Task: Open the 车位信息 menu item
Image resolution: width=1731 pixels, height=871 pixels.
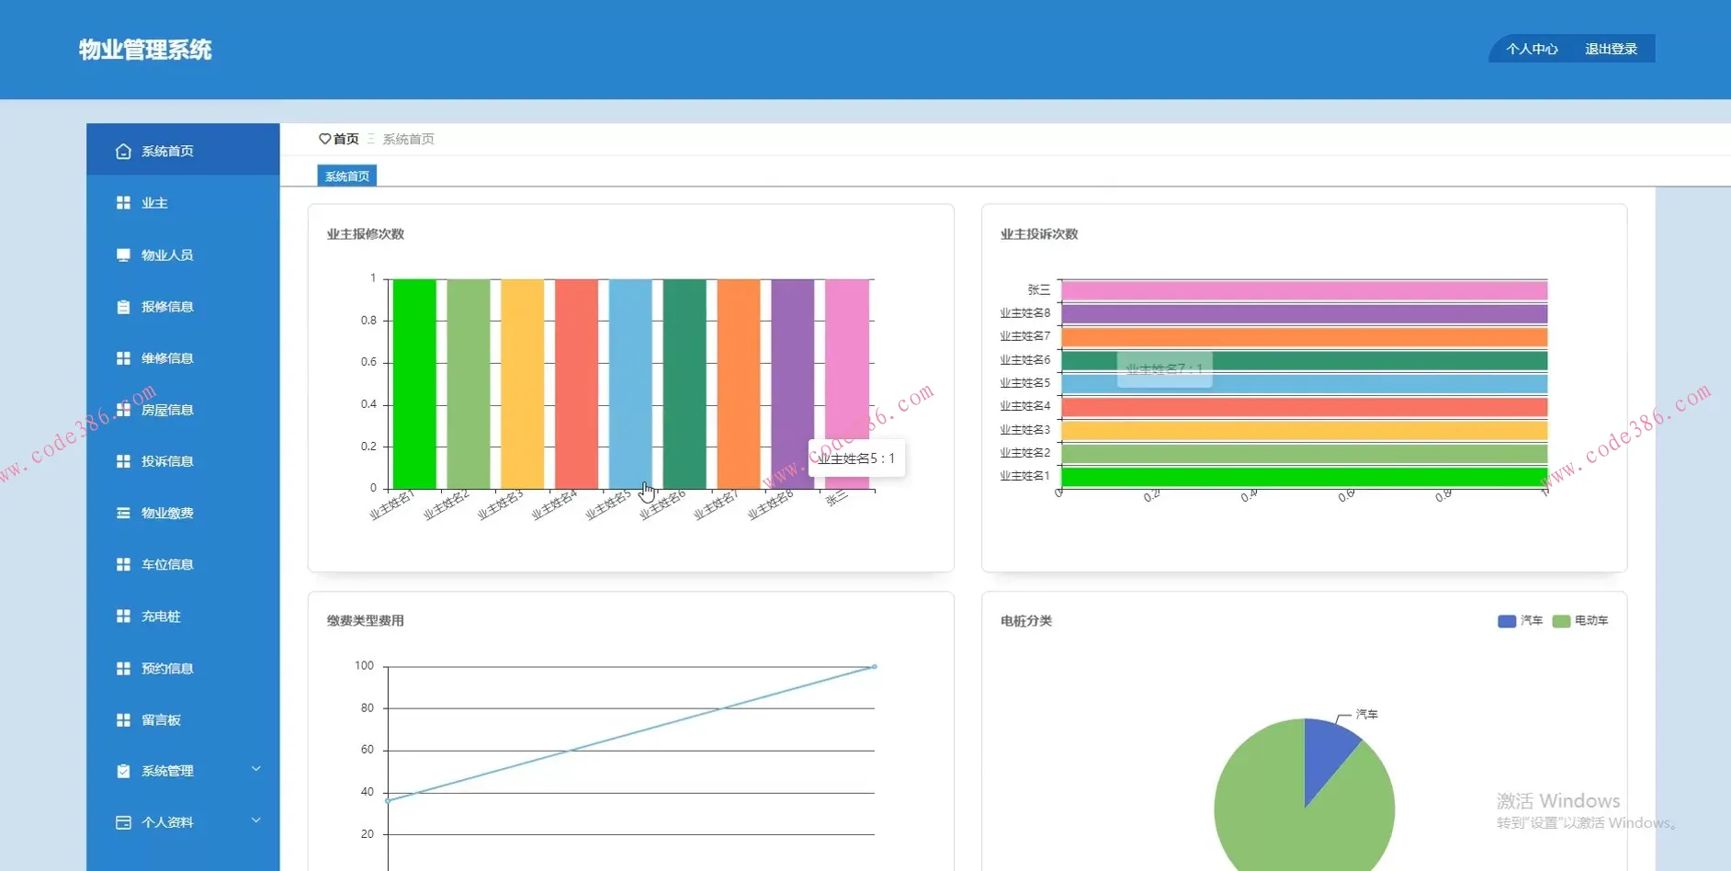Action: click(x=167, y=565)
